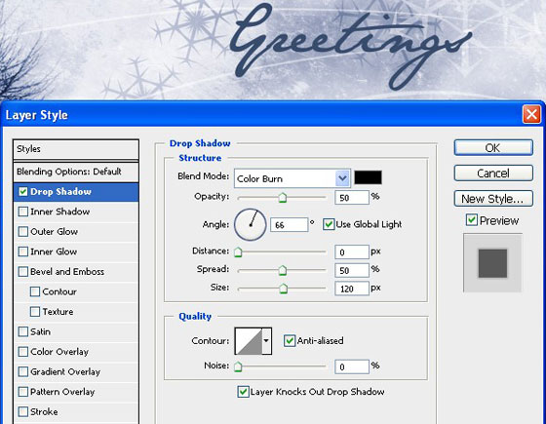Screen dimensions: 546x424
Task: Click the Opacity slider handle
Action: 283,197
